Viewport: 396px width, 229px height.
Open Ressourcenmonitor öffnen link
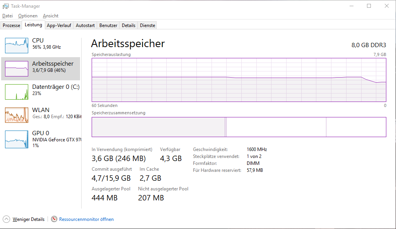point(86,219)
